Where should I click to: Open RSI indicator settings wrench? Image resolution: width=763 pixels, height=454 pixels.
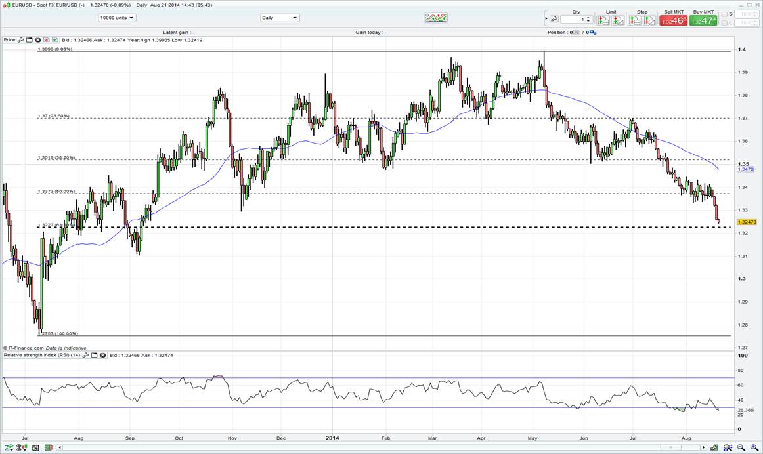click(86, 355)
